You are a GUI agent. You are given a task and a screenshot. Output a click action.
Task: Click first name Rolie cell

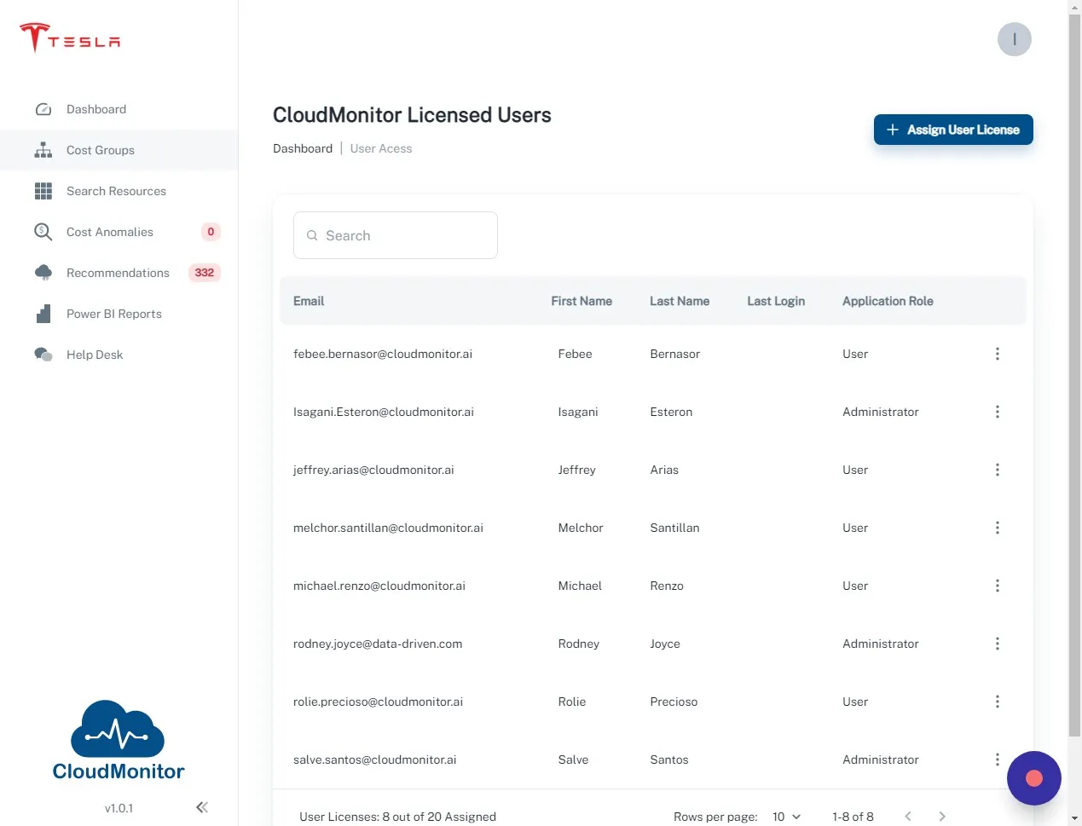pos(572,702)
